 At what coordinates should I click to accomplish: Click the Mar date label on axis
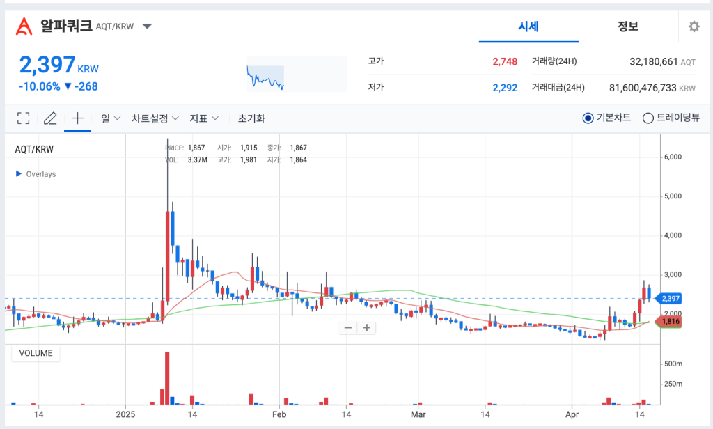pos(418,414)
